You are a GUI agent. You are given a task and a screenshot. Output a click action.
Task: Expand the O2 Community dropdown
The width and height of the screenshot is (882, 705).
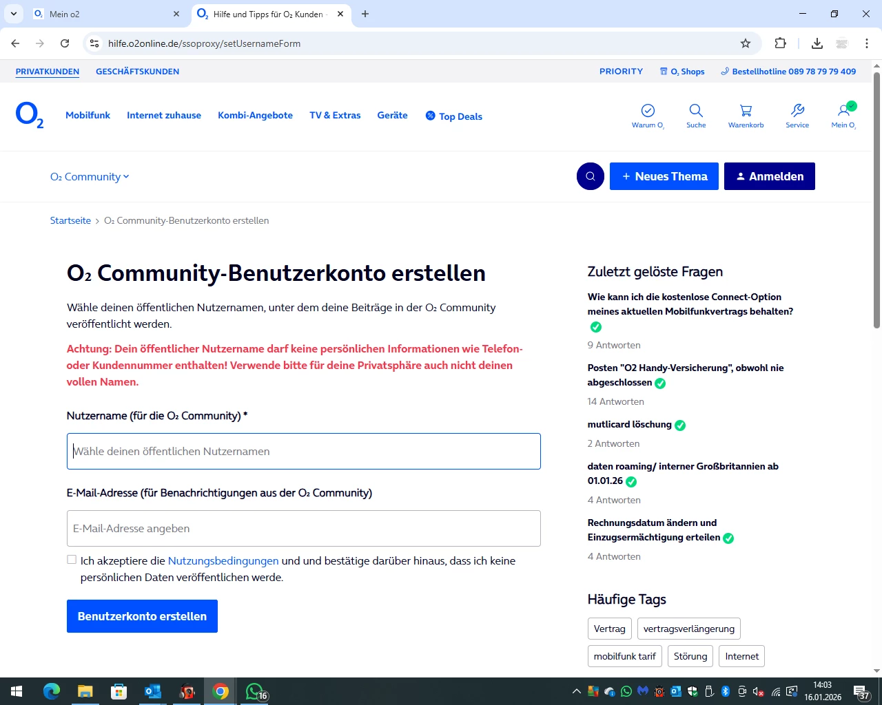[90, 177]
